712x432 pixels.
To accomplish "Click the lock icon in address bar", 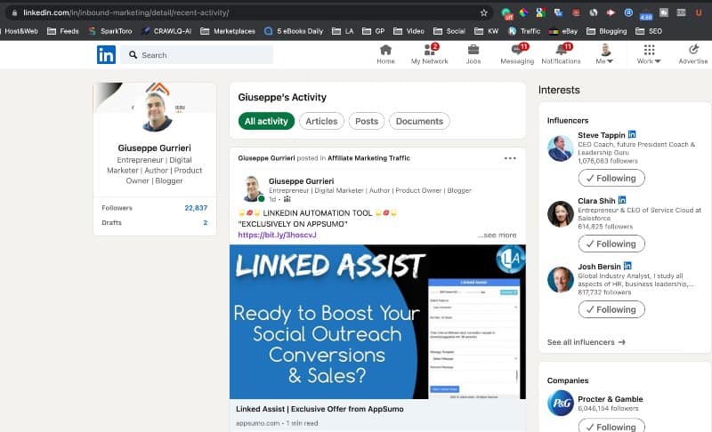I will click(x=14, y=12).
